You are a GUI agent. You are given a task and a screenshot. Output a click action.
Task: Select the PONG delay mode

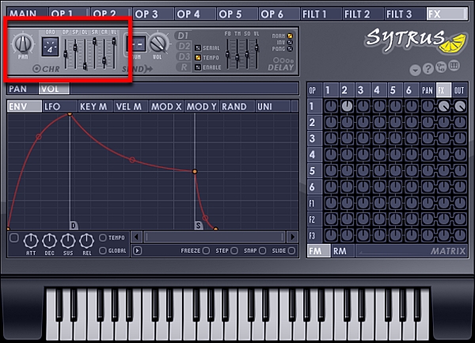click(290, 49)
